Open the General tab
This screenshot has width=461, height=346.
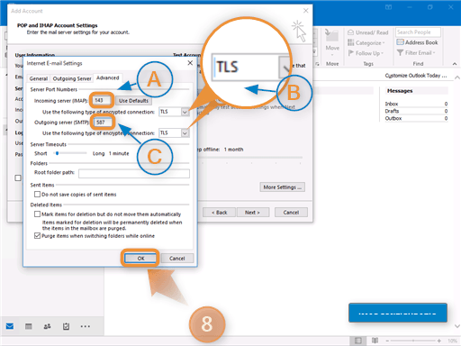coord(39,78)
